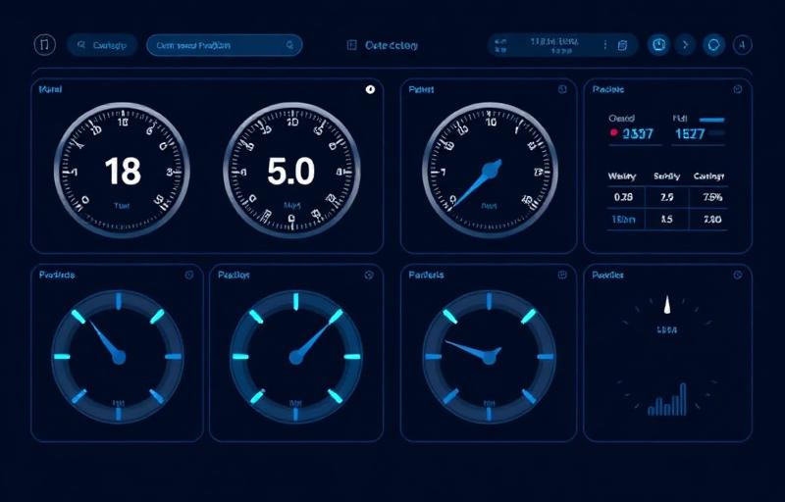This screenshot has width=785, height=502.
Task: Click the small search pill button beside the logo
Action: click(102, 45)
